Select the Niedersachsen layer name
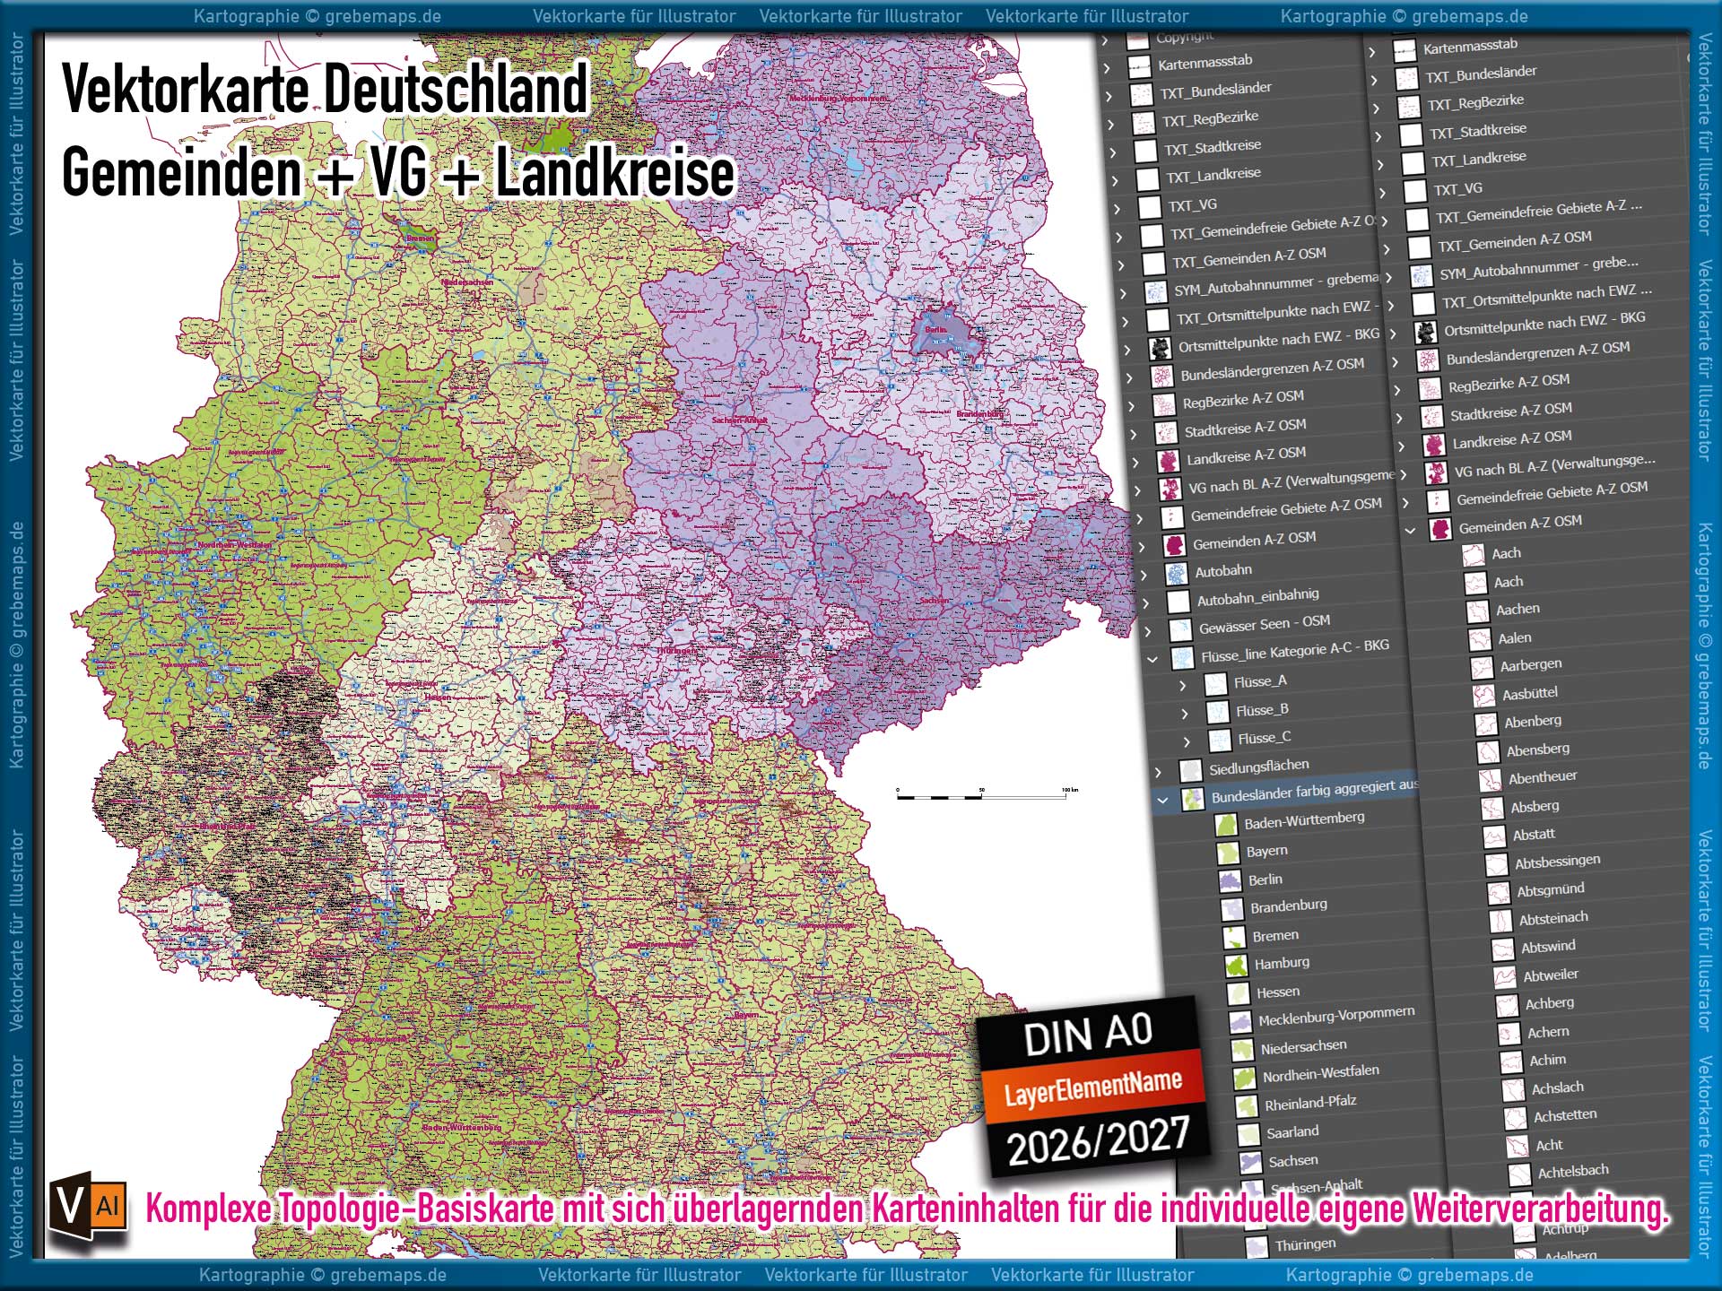The width and height of the screenshot is (1722, 1291). [x=1303, y=1046]
